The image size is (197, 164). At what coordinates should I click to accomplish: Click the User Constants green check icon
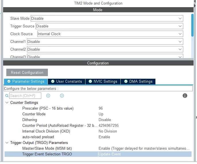(x=53, y=81)
